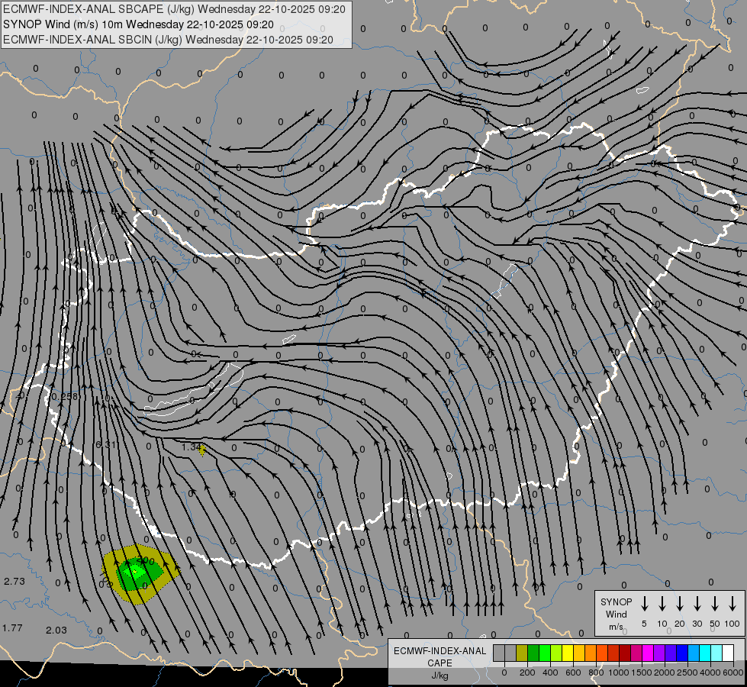Click the 'm/s' unit in the wind legend
Screen dimensions: 747x687
click(616, 627)
